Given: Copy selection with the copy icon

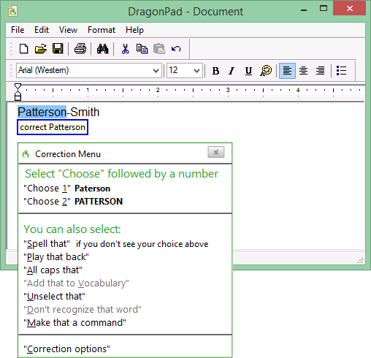Looking at the screenshot, I should tap(142, 49).
